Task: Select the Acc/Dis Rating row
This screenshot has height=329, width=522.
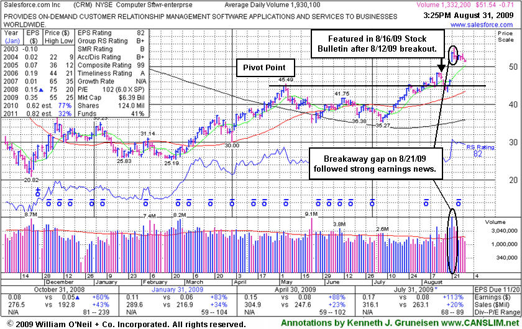Action: pyautogui.click(x=111, y=57)
